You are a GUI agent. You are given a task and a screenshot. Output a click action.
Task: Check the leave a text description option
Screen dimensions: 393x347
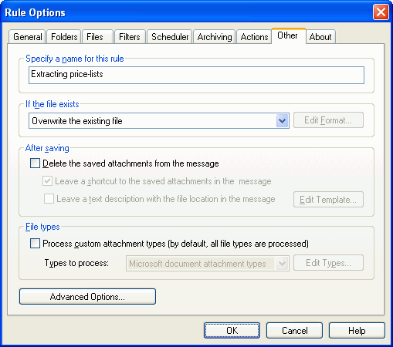click(x=49, y=199)
